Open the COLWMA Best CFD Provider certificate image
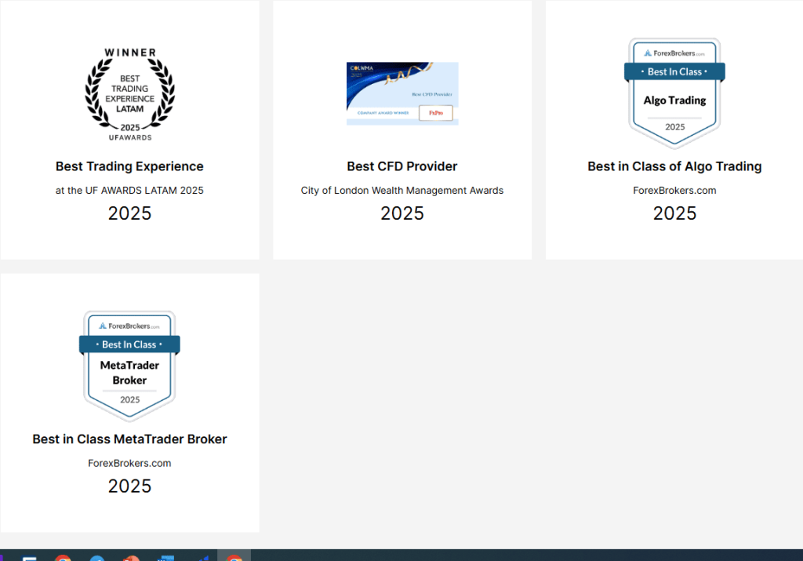803x561 pixels. [x=402, y=93]
